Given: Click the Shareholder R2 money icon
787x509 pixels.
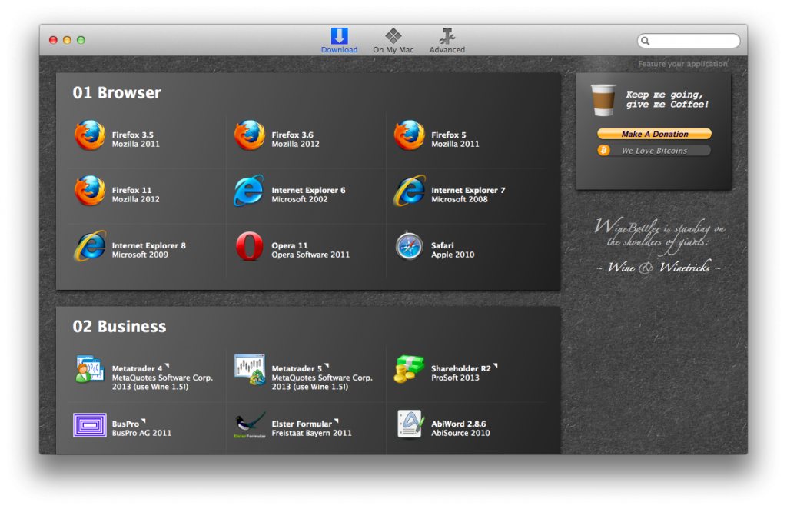Looking at the screenshot, I should click(409, 370).
